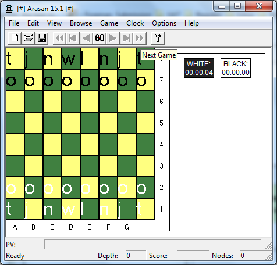Image resolution: width=277 pixels, height=265 pixels.
Task: Click the empty E4 square
Action: tap(90, 145)
